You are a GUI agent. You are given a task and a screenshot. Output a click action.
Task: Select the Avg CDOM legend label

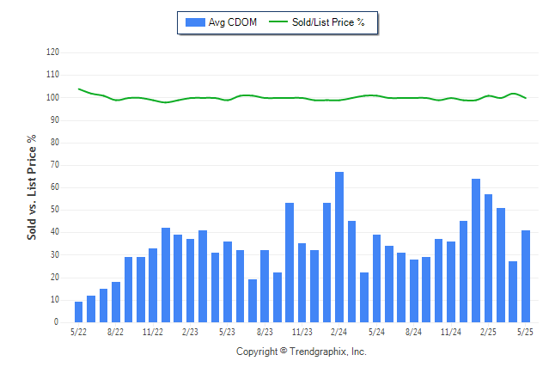233,22
